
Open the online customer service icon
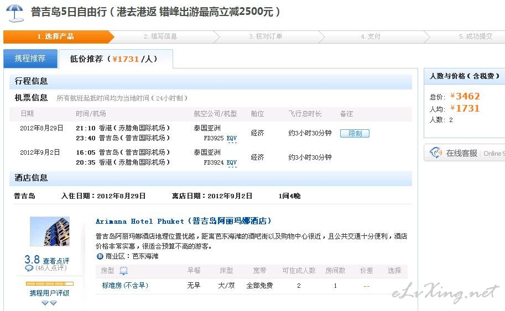click(436, 152)
